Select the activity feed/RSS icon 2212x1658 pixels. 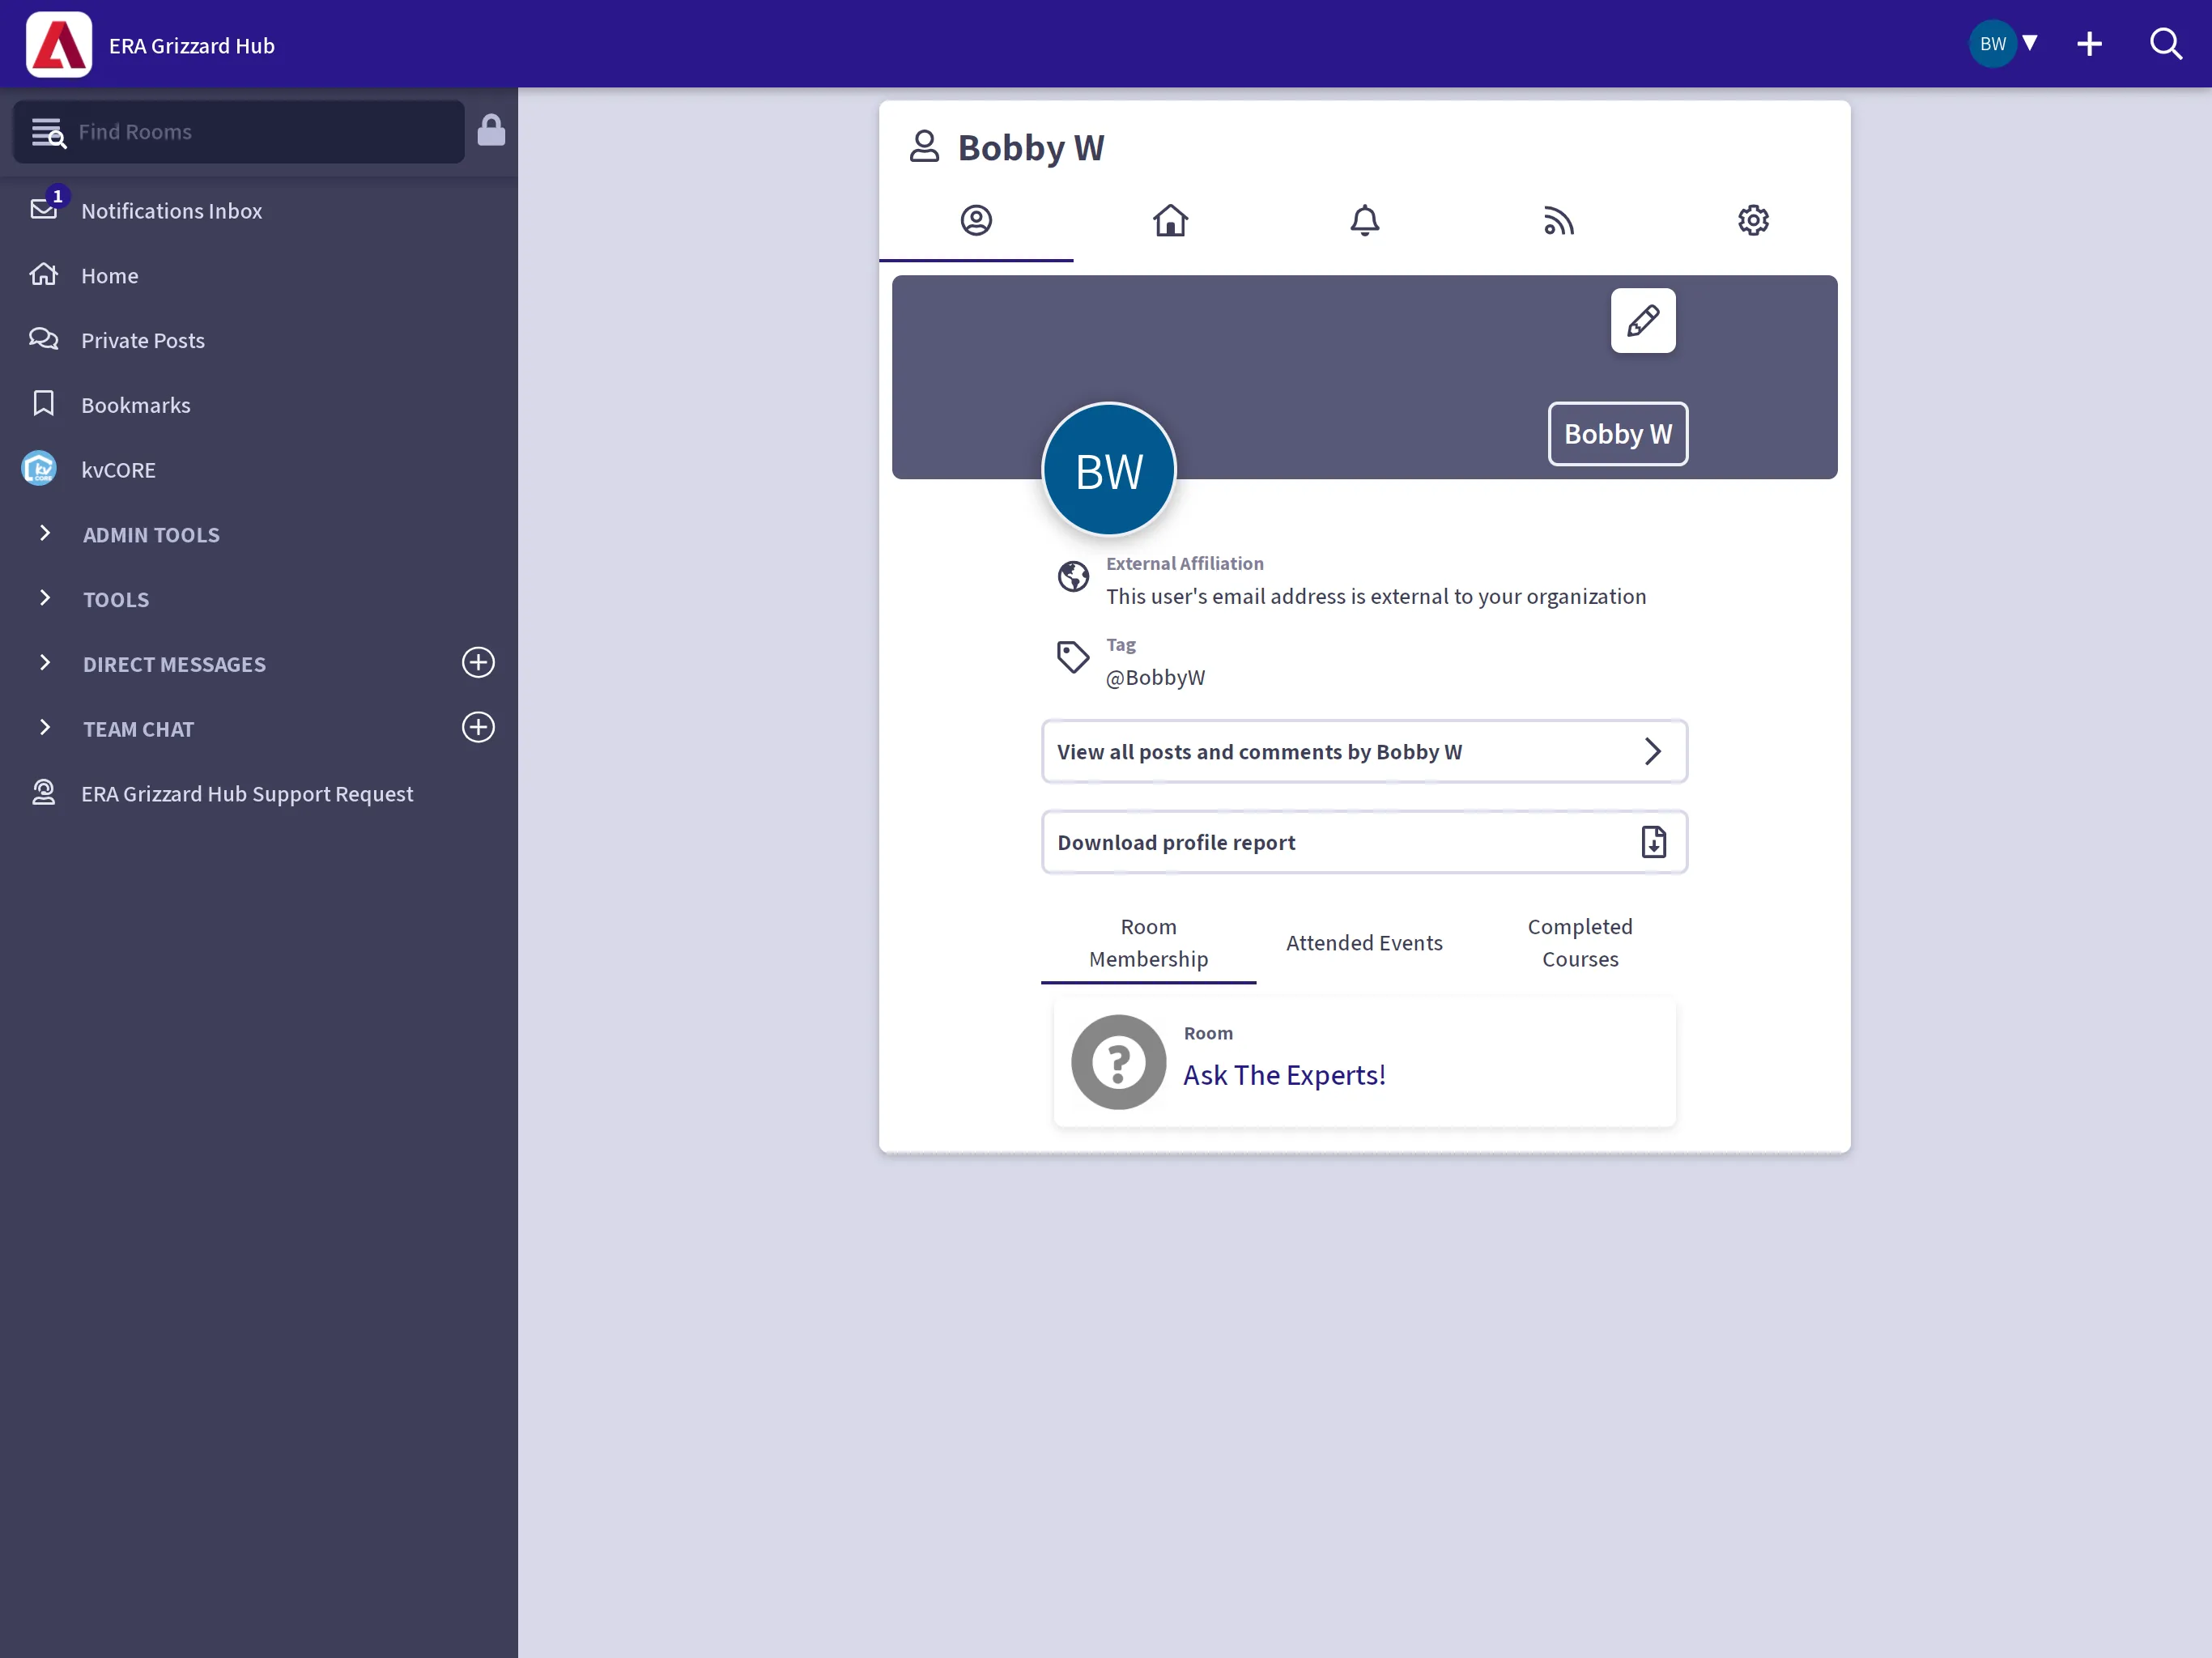click(x=1559, y=219)
